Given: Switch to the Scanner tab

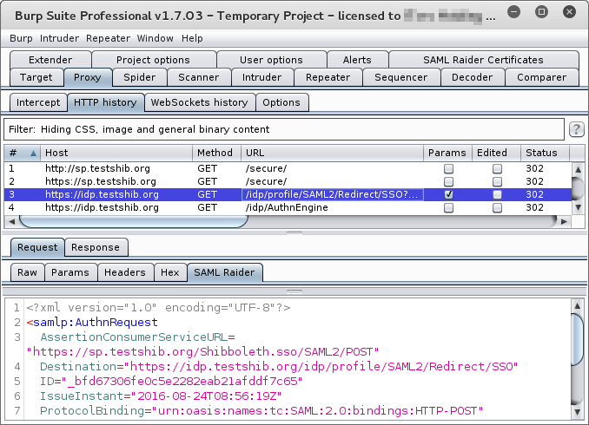Looking at the screenshot, I should tap(198, 77).
